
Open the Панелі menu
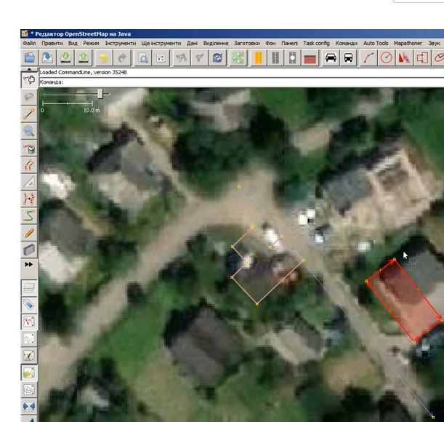289,43
